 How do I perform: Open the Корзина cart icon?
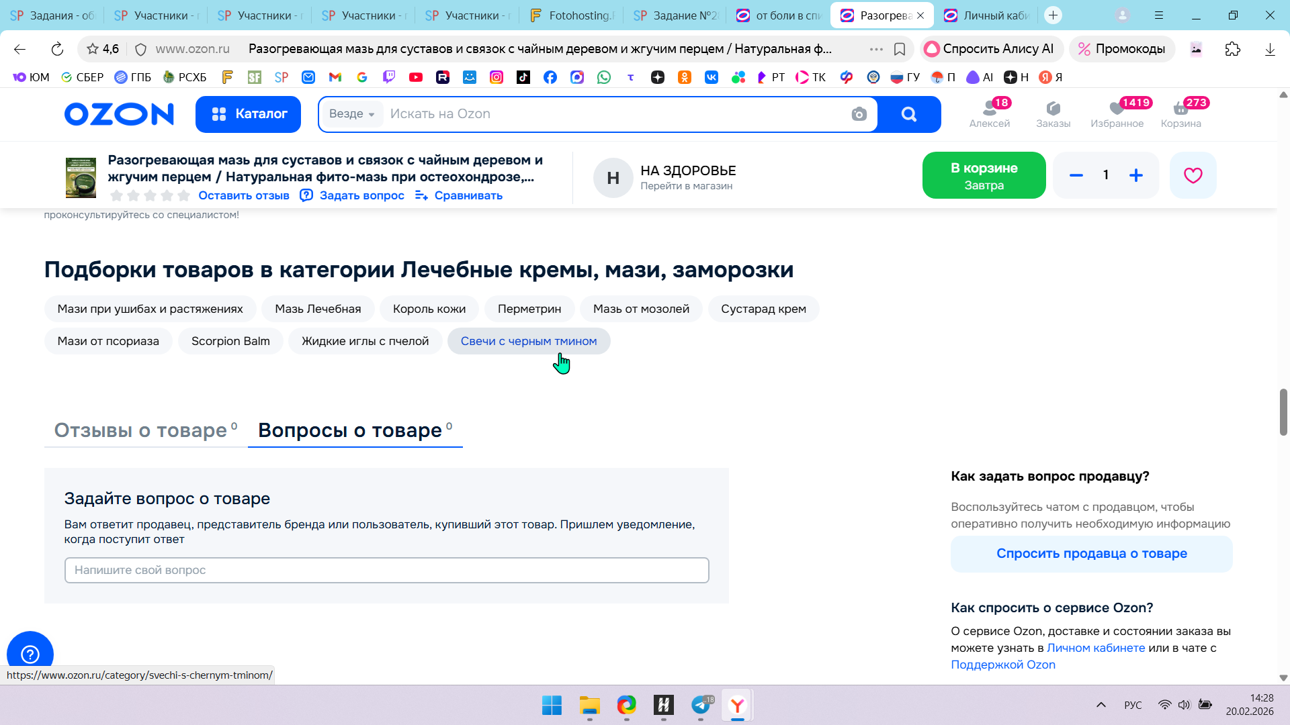point(1180,113)
